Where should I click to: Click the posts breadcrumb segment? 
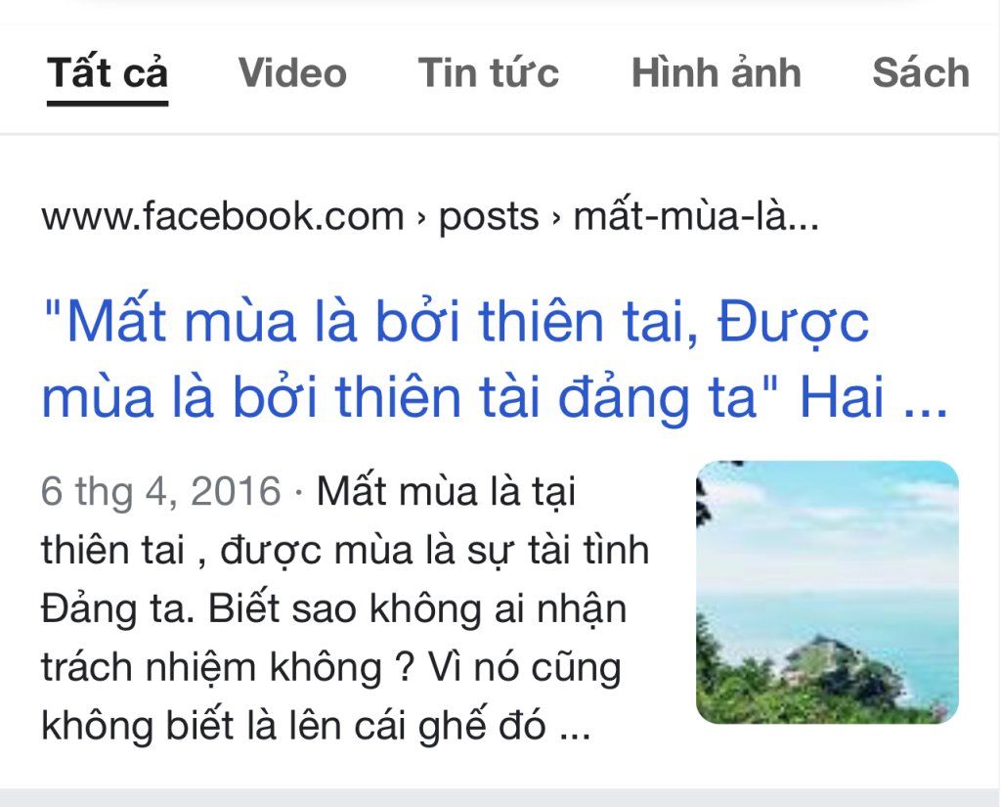pyautogui.click(x=489, y=218)
